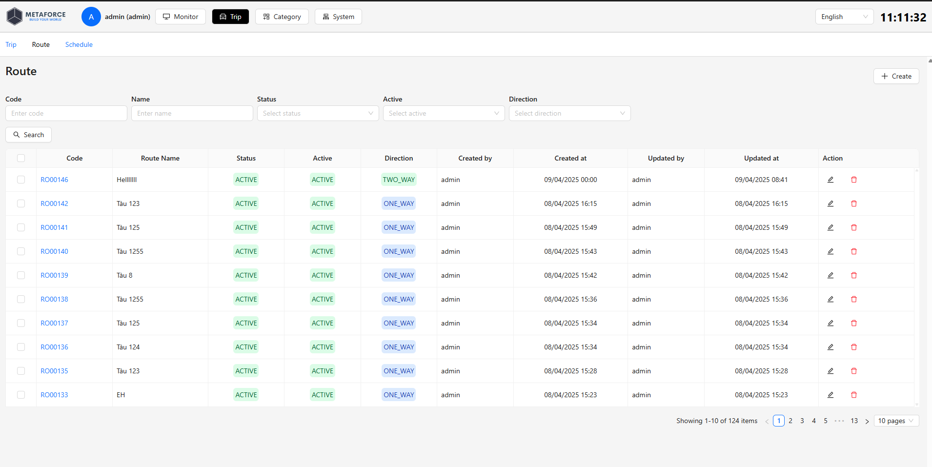Click the admin avatar icon
Viewport: 932px width, 467px height.
tap(91, 17)
